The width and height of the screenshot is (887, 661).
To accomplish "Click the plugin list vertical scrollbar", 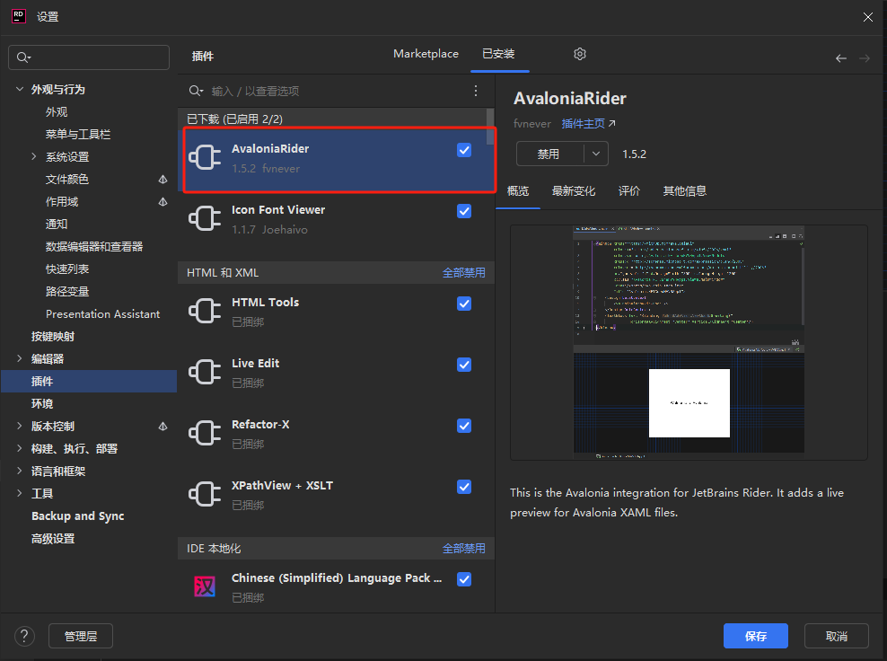I will tap(490, 128).
